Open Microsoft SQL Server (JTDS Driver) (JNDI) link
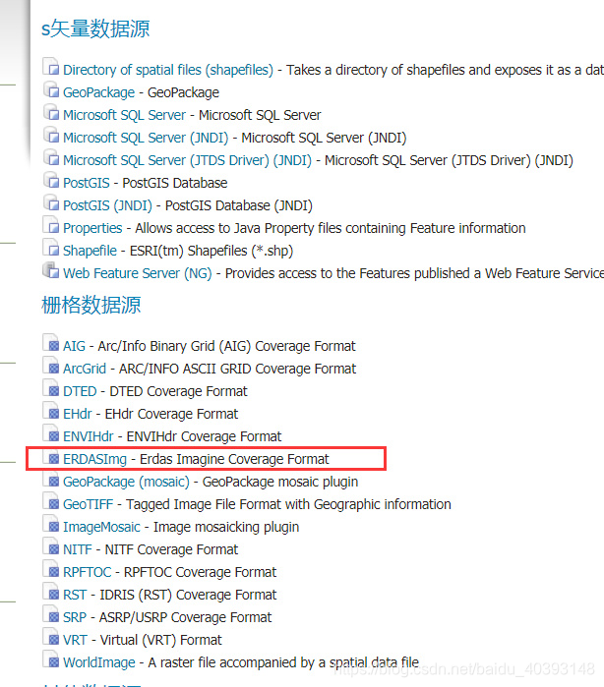The width and height of the screenshot is (604, 687). pos(187,161)
